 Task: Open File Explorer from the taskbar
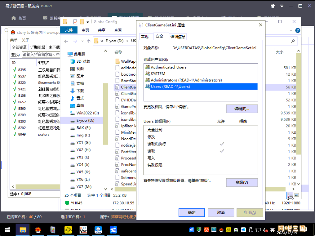23,230
